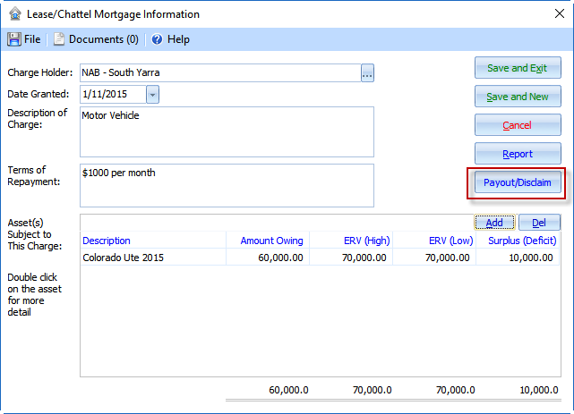This screenshot has width=574, height=414.
Task: Click in Description of Charge text box
Action: [226, 131]
